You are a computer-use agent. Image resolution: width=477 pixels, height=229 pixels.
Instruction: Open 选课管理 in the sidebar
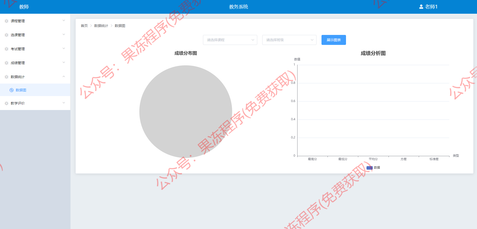35,35
